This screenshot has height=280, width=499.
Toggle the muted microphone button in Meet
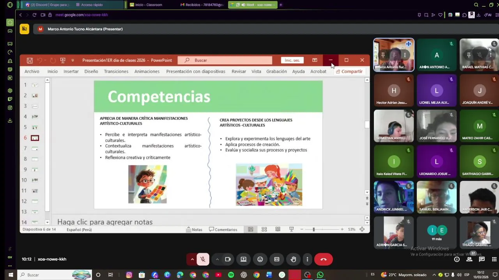click(203, 259)
